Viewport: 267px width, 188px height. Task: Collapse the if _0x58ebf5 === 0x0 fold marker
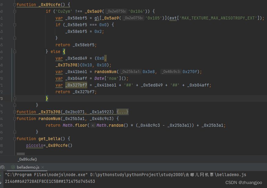15,25
